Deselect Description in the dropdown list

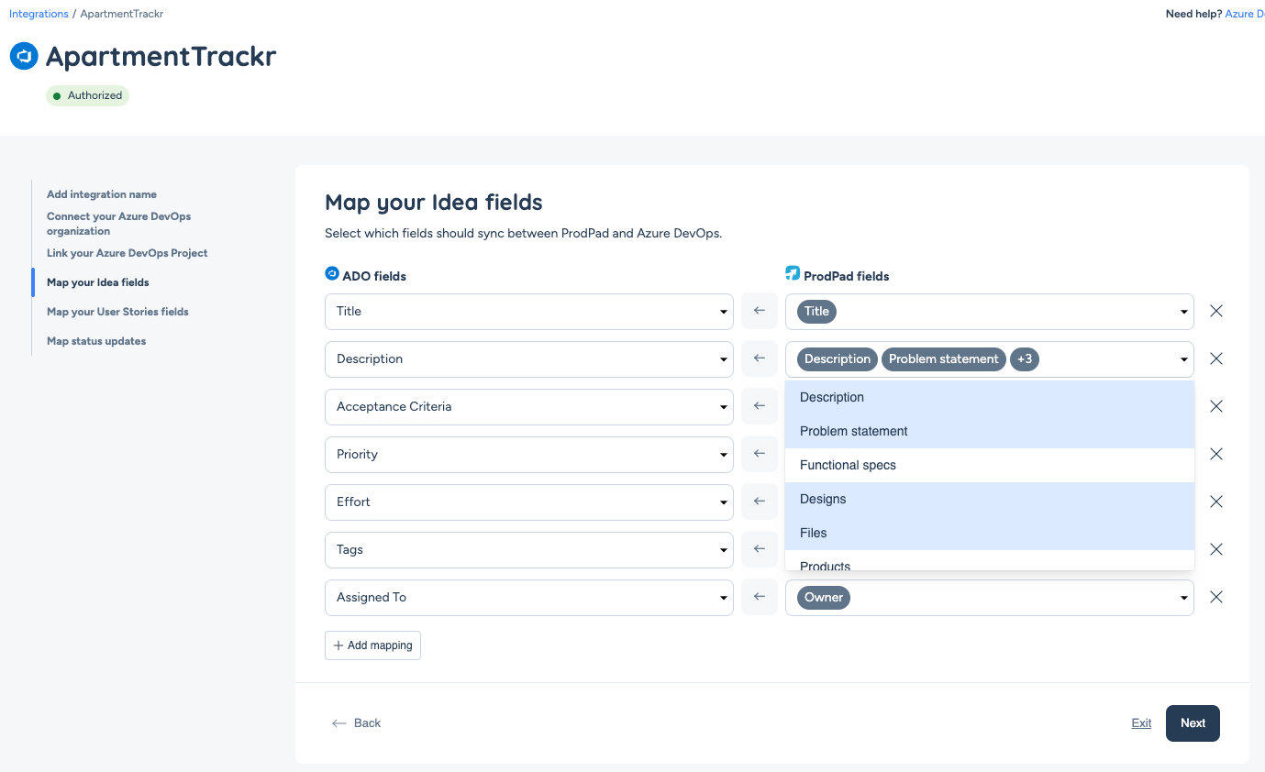990,397
